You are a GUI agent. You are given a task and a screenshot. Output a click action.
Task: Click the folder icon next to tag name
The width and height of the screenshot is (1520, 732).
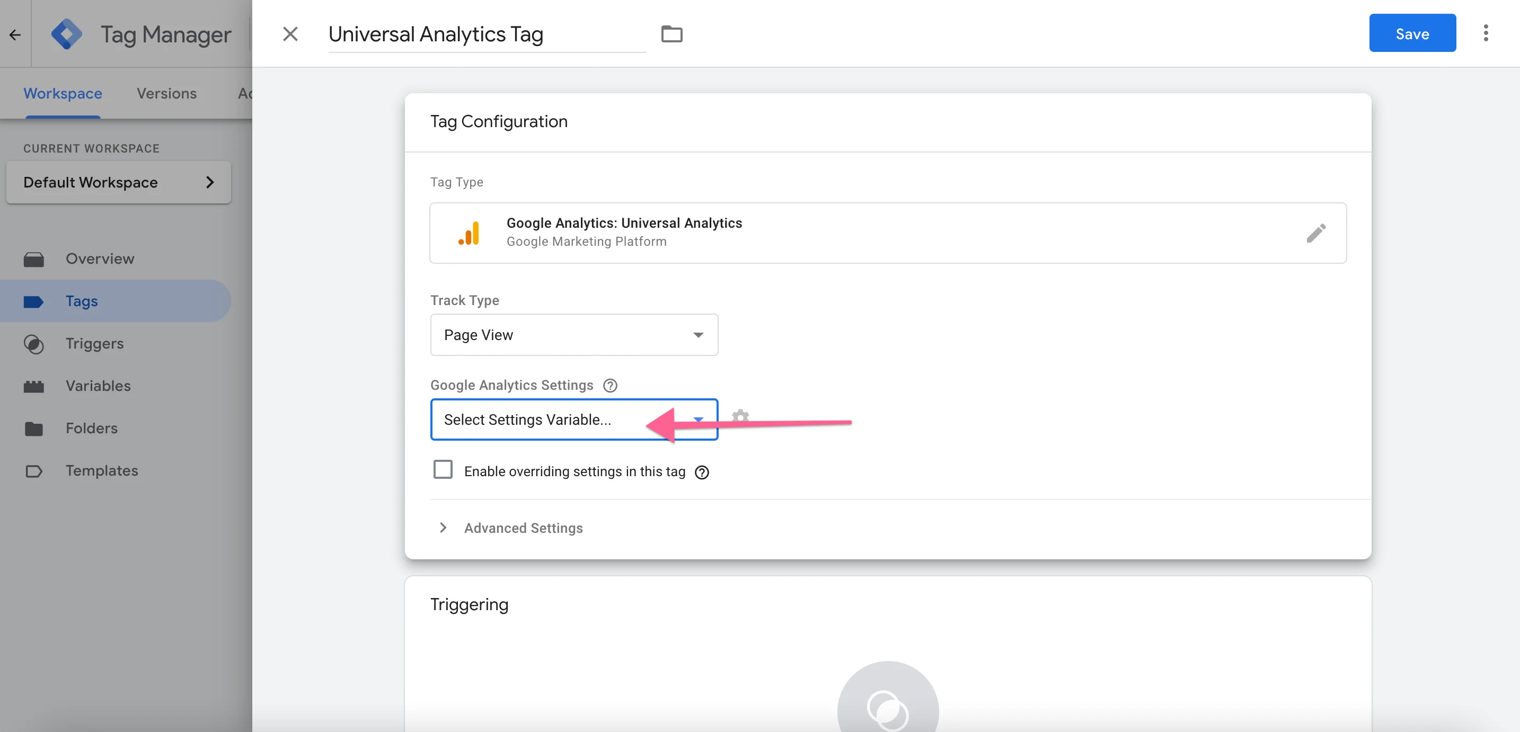pyautogui.click(x=671, y=33)
